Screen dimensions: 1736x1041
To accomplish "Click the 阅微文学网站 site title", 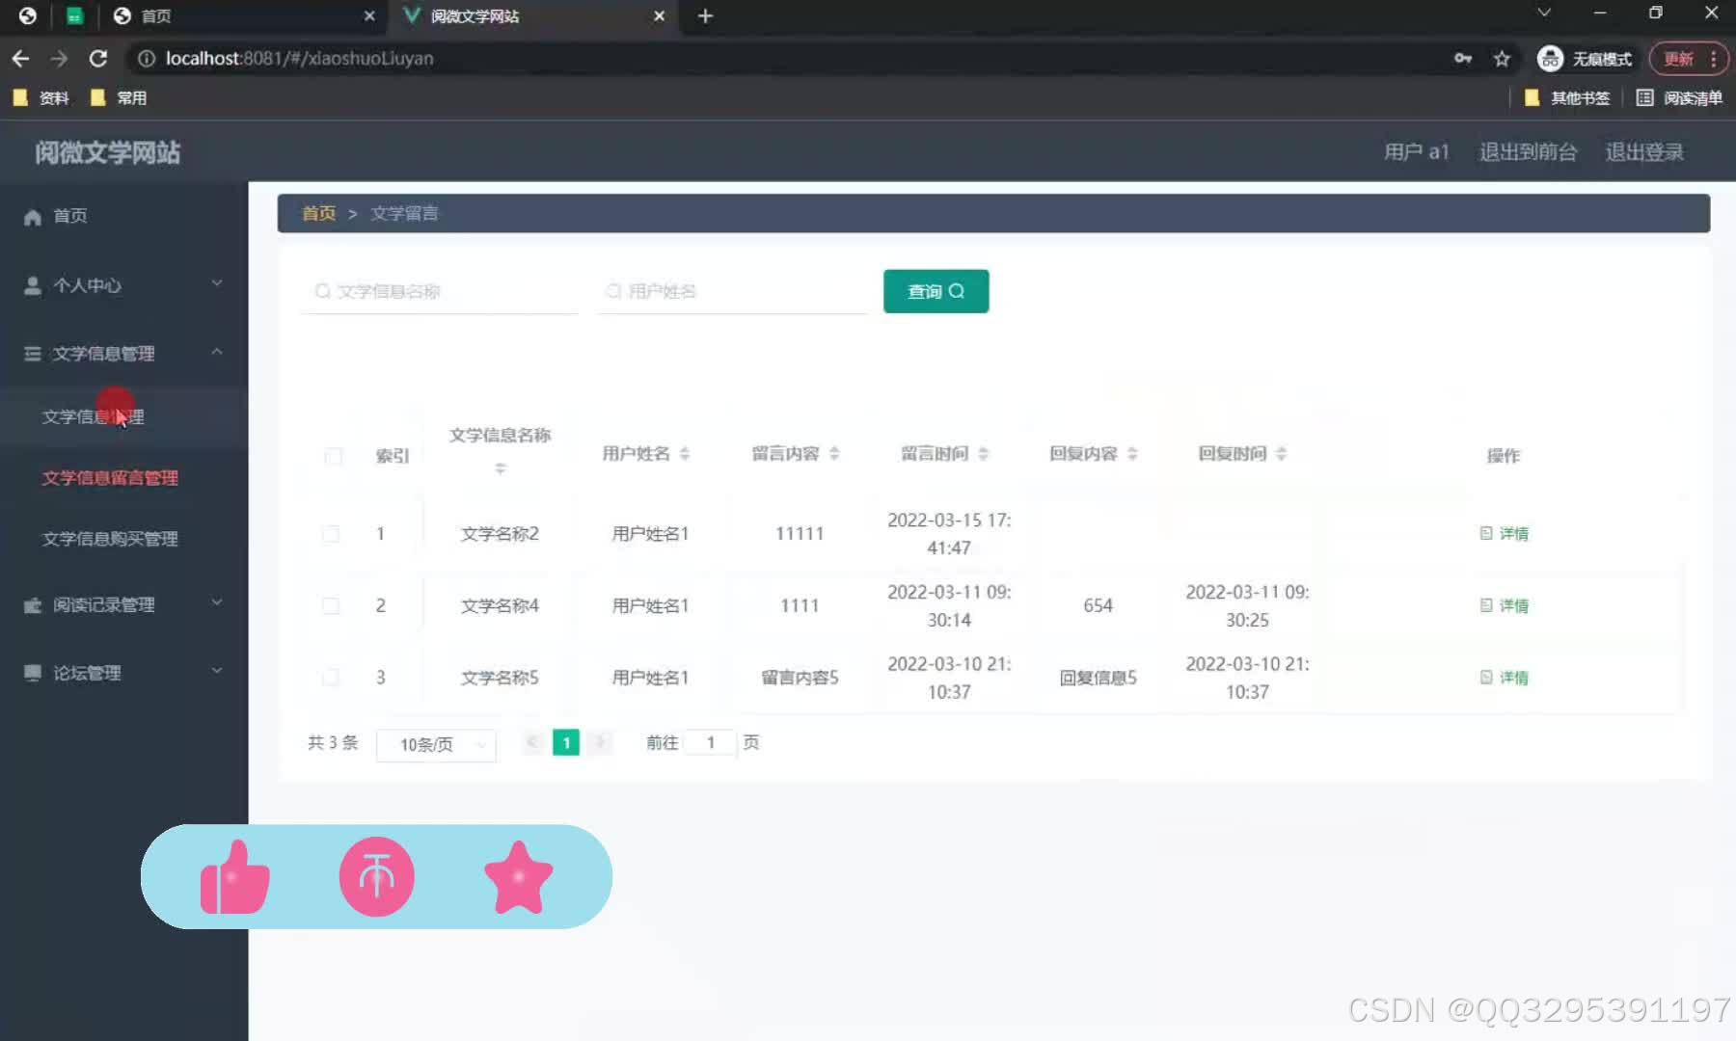I will point(107,152).
